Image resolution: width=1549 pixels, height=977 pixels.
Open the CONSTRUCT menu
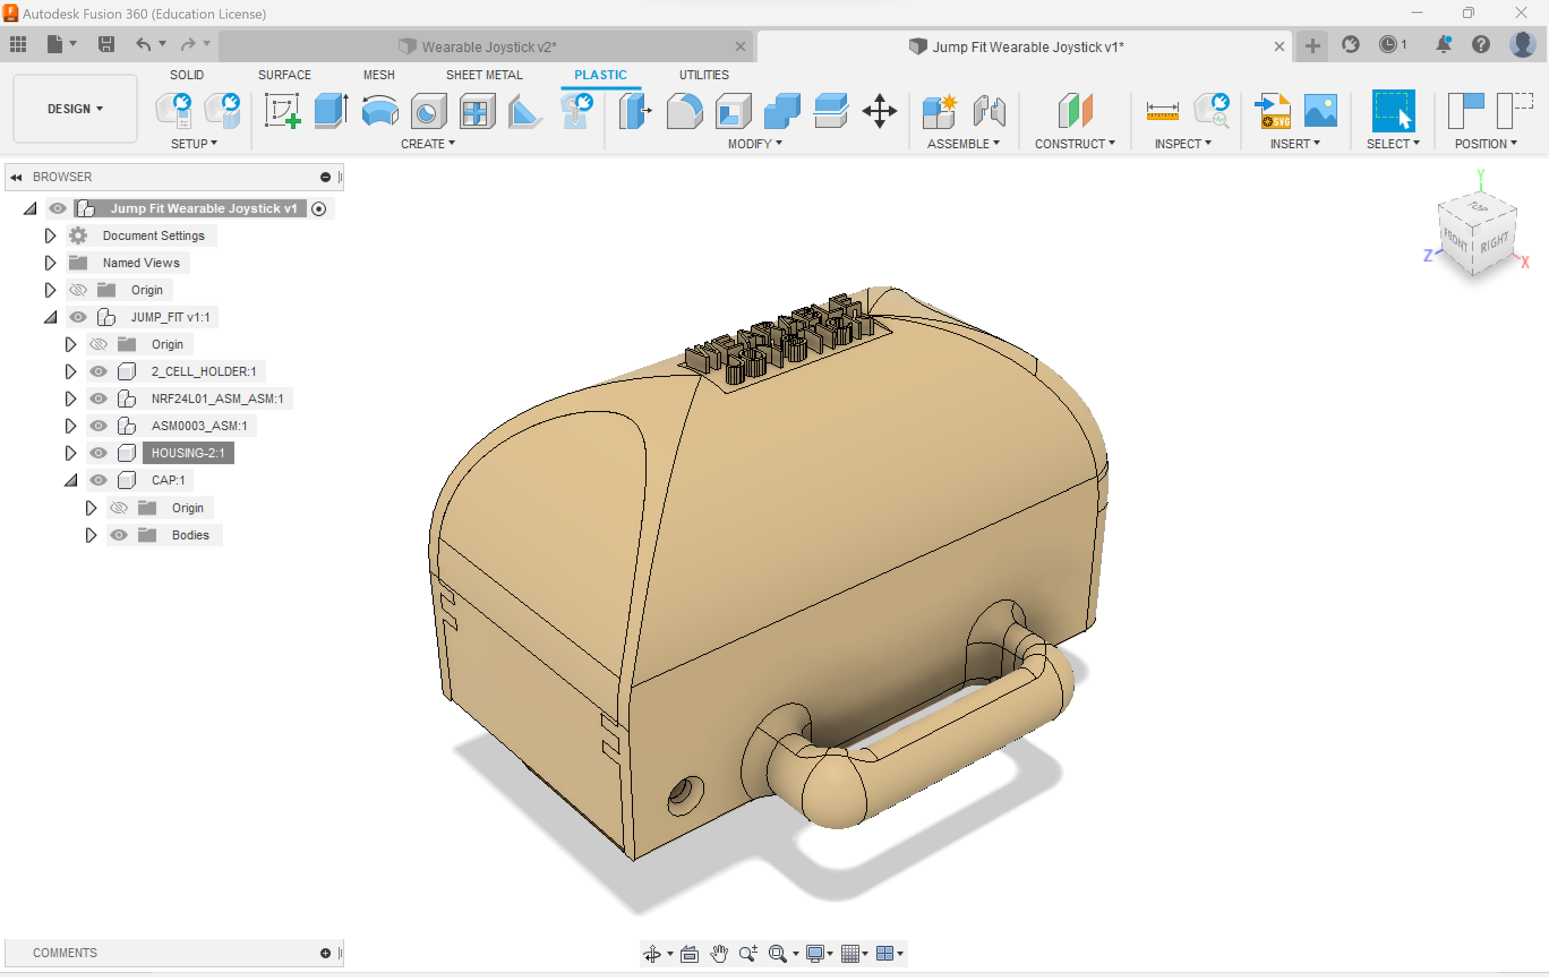(x=1073, y=143)
